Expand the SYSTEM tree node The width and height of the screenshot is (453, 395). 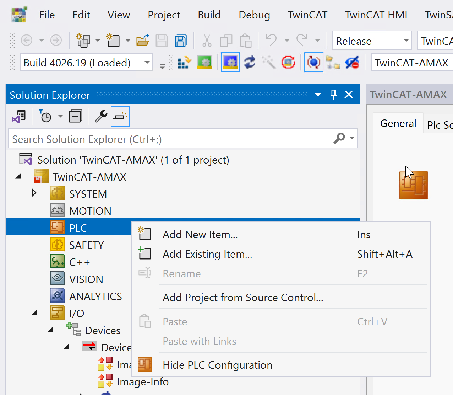tap(34, 193)
